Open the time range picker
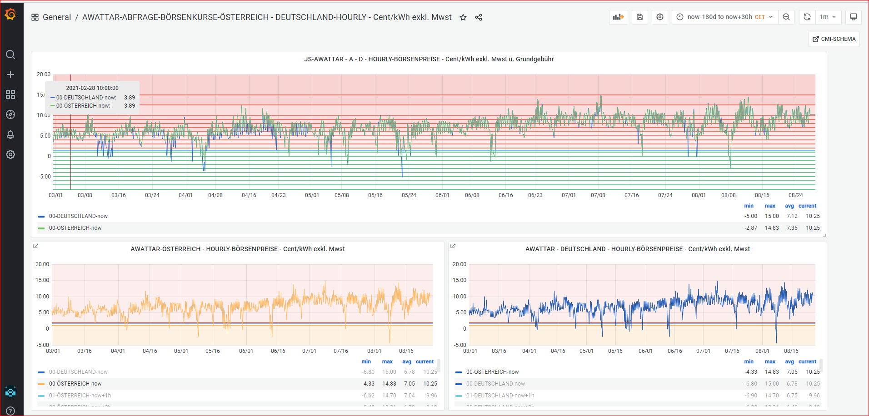 724,17
